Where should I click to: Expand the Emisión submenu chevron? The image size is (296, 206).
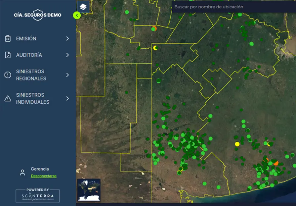pos(67,39)
